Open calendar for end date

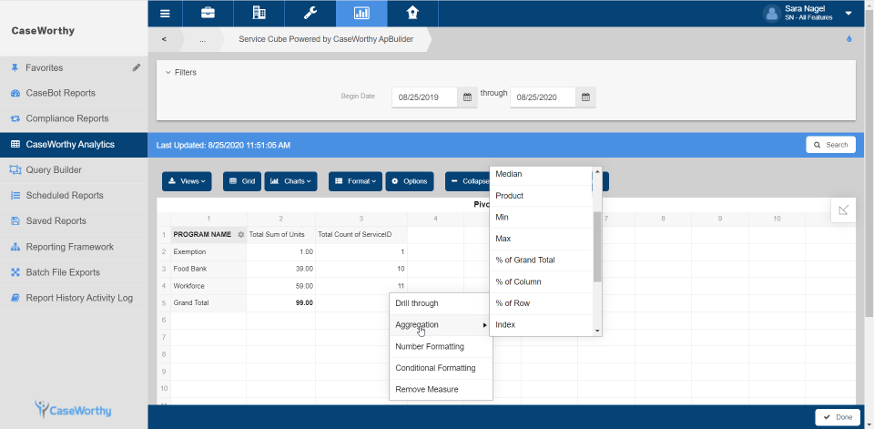click(585, 97)
